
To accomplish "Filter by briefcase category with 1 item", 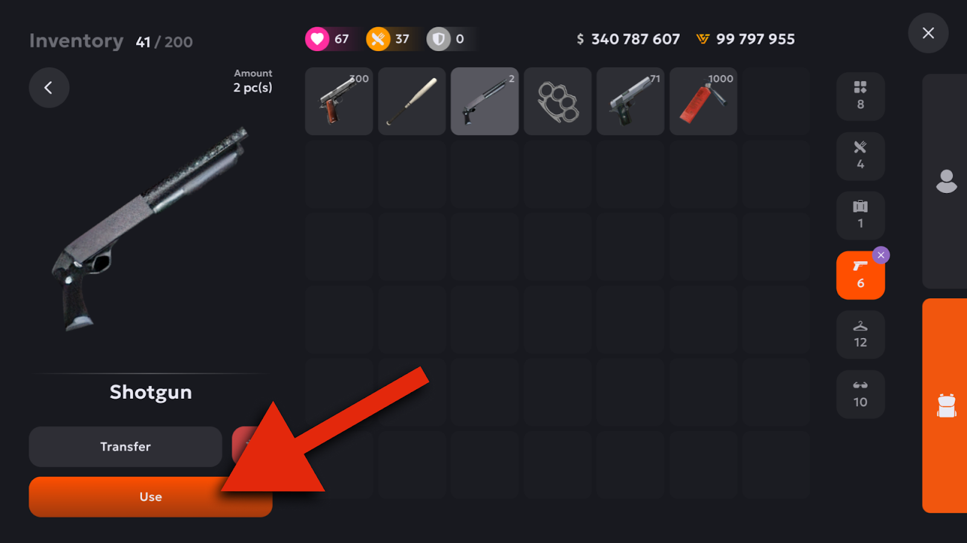I will point(861,215).
